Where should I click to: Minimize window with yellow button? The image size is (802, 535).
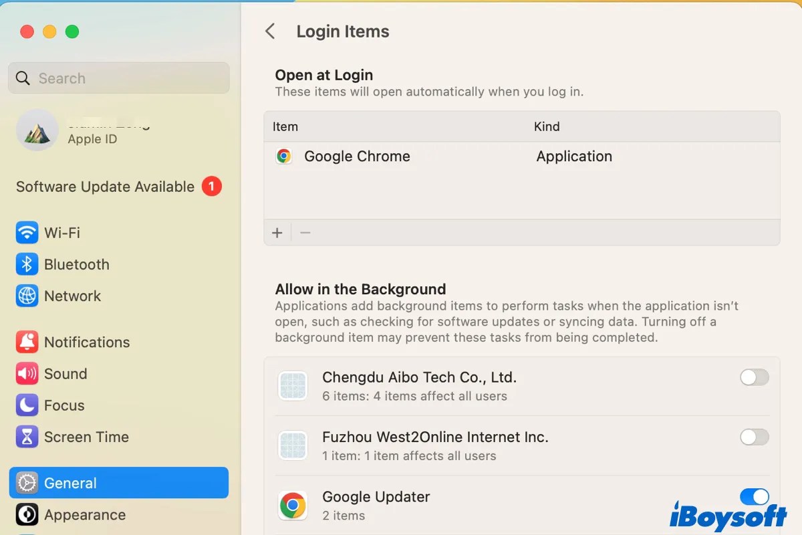[49, 31]
